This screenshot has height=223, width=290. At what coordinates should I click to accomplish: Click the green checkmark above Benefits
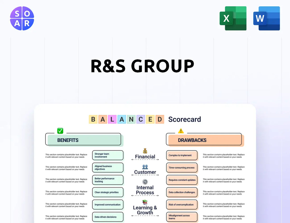pyautogui.click(x=60, y=131)
